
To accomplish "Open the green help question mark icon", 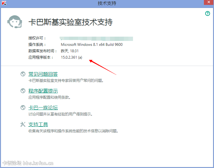I will tap(208, 13).
